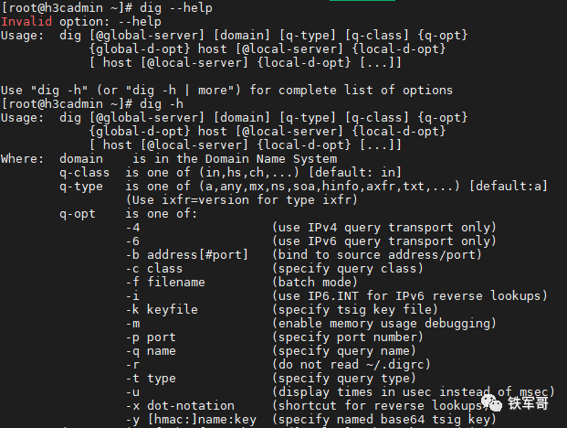
Task: Click the "-p port" option
Action: tap(151, 337)
